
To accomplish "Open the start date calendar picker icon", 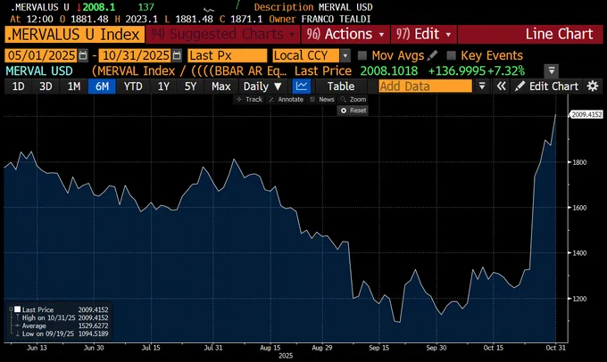I will pos(83,55).
